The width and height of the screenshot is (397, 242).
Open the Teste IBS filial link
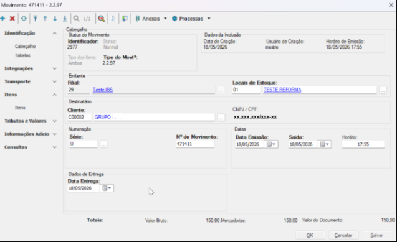[103, 90]
